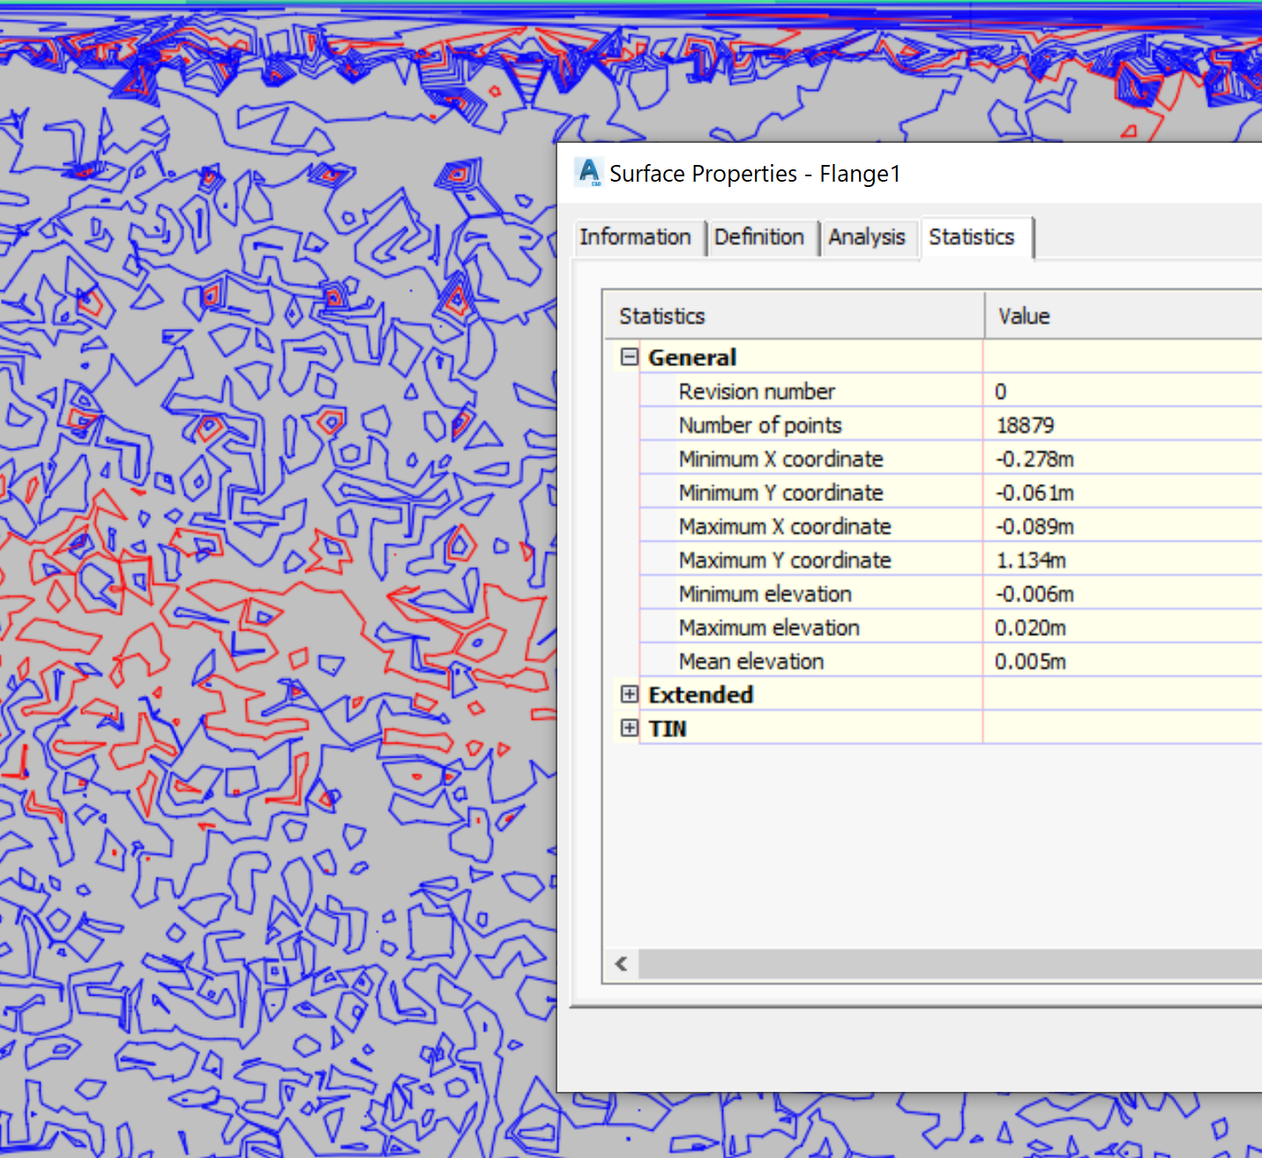Click the horizontal scrollbar track
This screenshot has width=1262, height=1158.
tap(951, 964)
